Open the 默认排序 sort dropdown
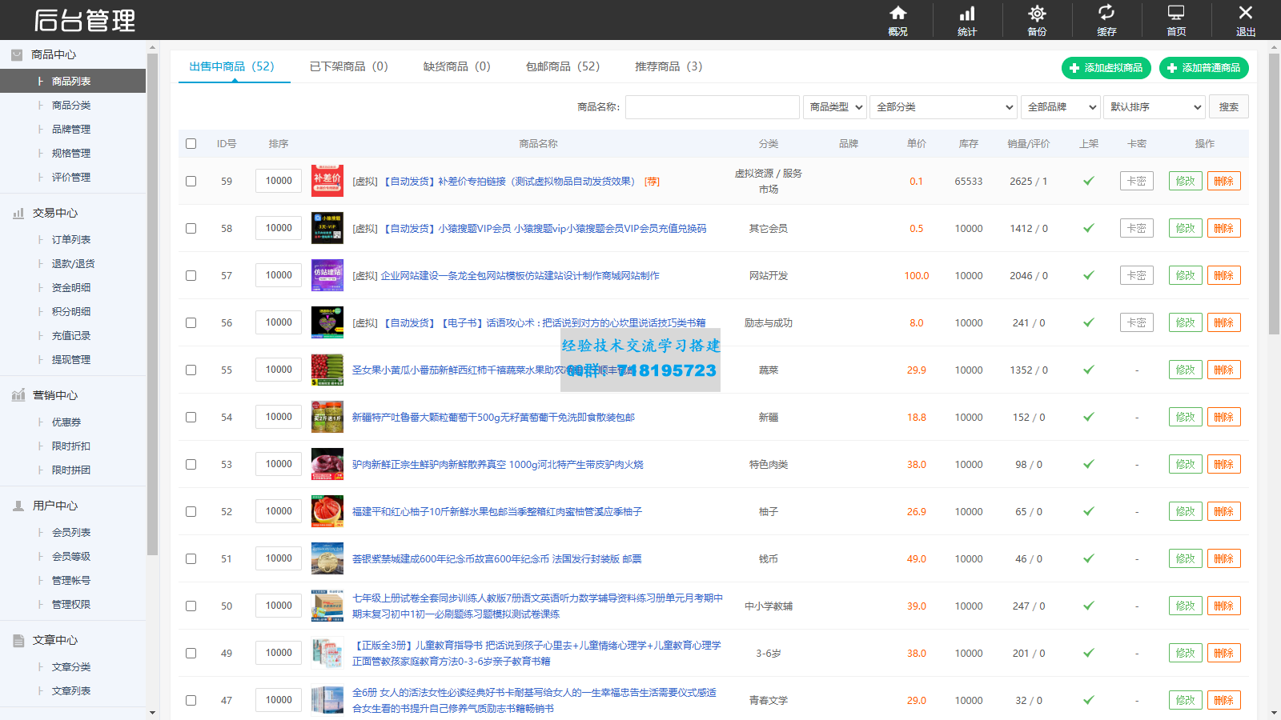Image resolution: width=1281 pixels, height=720 pixels. click(x=1155, y=107)
